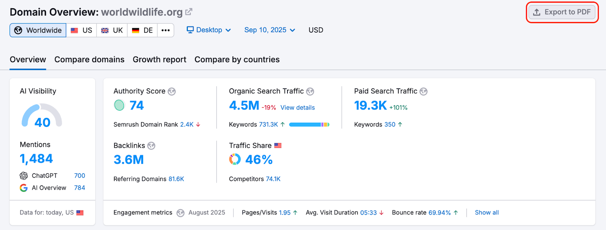Image resolution: width=606 pixels, height=230 pixels.
Task: Open View details for organic traffic
Action: coord(297,108)
